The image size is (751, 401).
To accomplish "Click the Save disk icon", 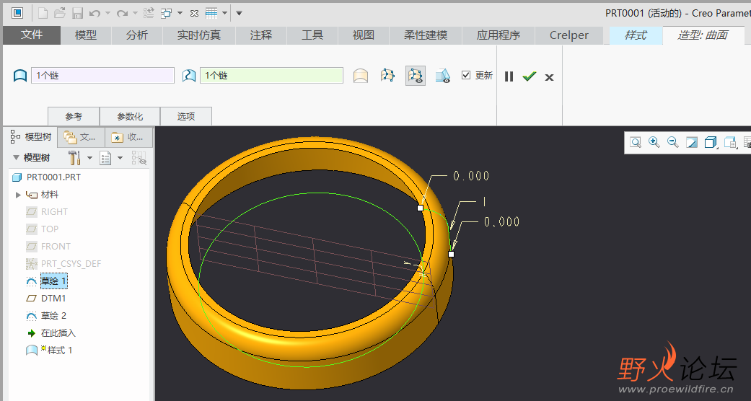I will [78, 13].
